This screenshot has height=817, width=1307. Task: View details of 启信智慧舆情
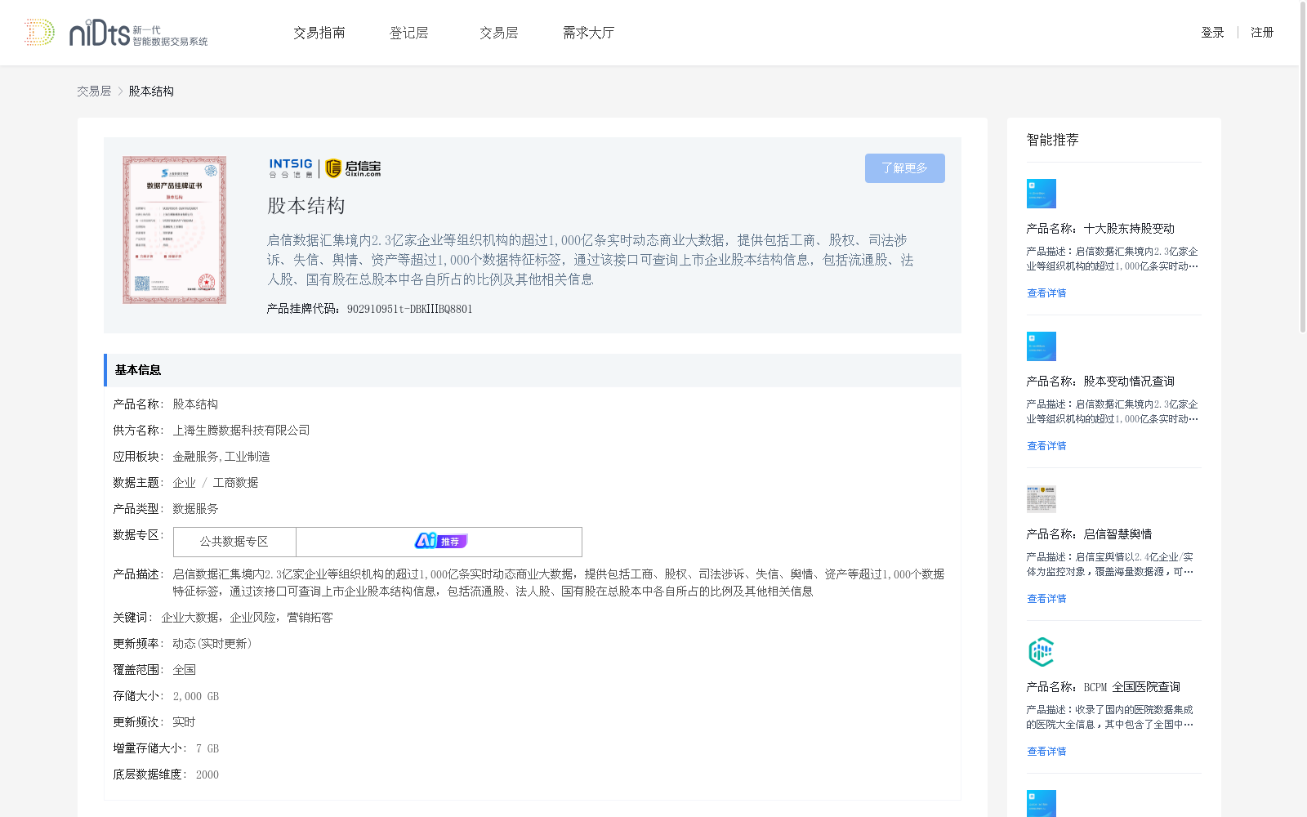tap(1046, 599)
